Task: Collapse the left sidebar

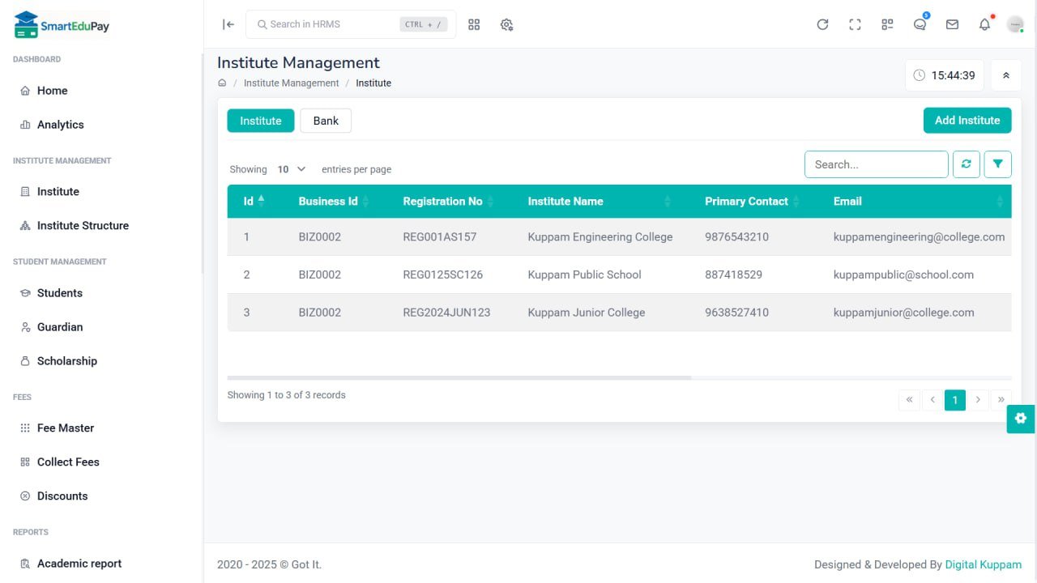Action: click(228, 24)
